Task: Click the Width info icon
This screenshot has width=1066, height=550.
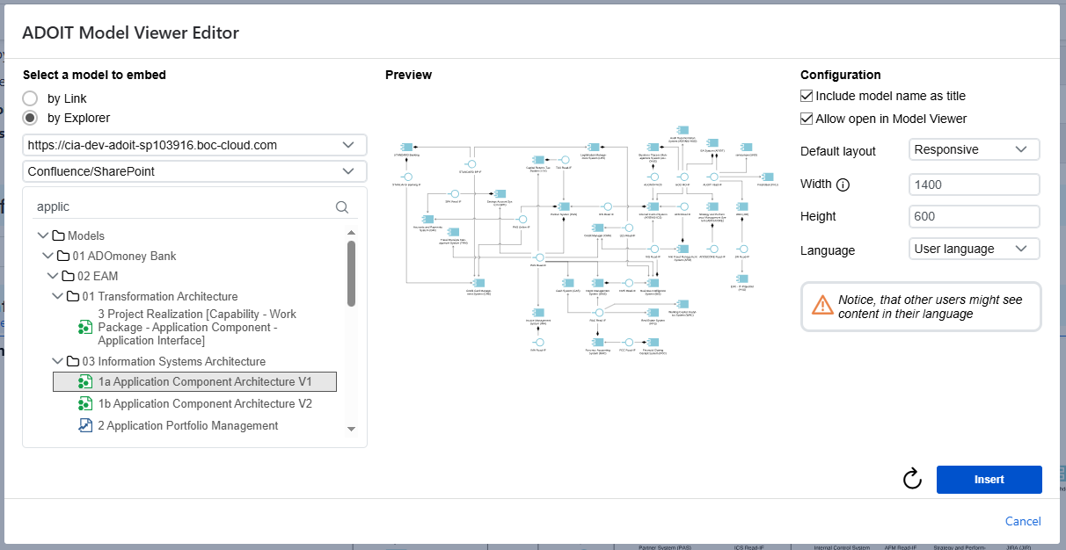Action: click(x=843, y=185)
